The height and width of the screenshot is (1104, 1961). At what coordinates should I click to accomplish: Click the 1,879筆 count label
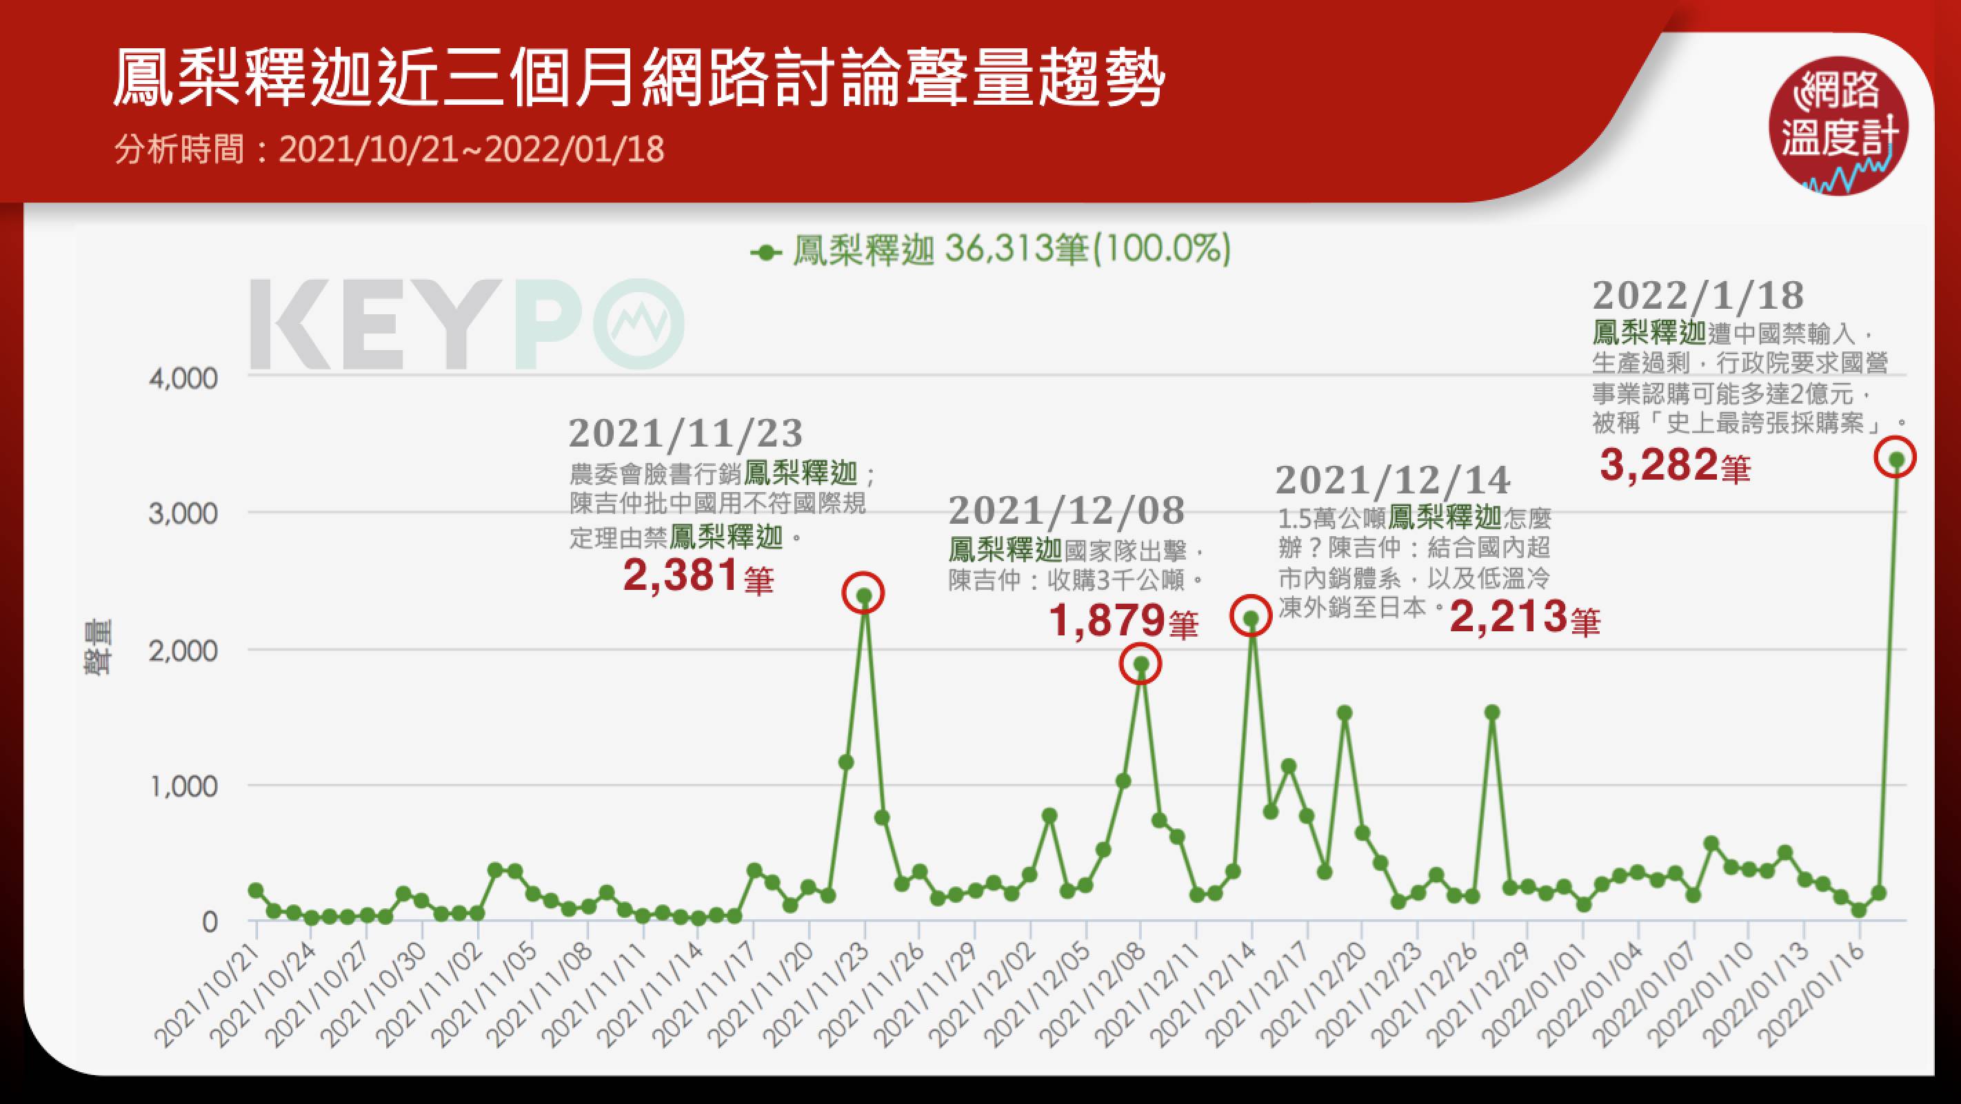(x=1124, y=621)
